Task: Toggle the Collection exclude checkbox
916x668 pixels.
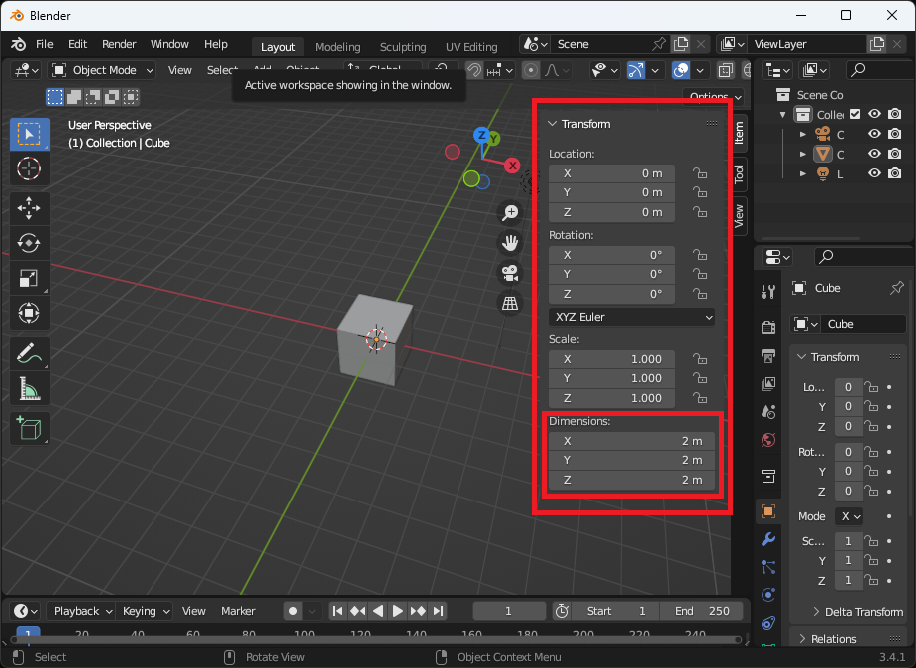Action: pos(854,114)
